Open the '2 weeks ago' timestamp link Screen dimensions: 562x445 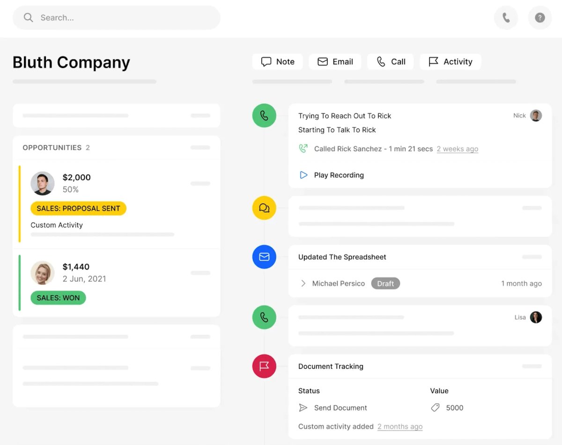tap(458, 149)
